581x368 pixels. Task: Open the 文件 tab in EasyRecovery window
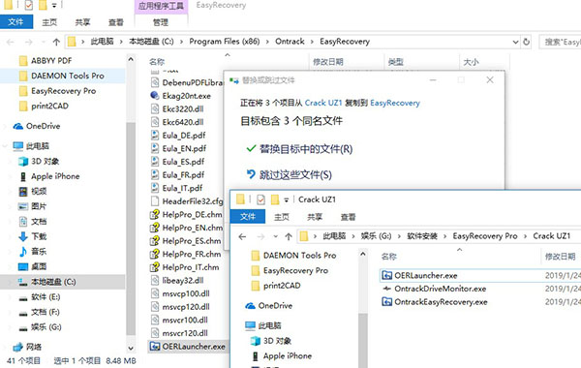[x=15, y=22]
